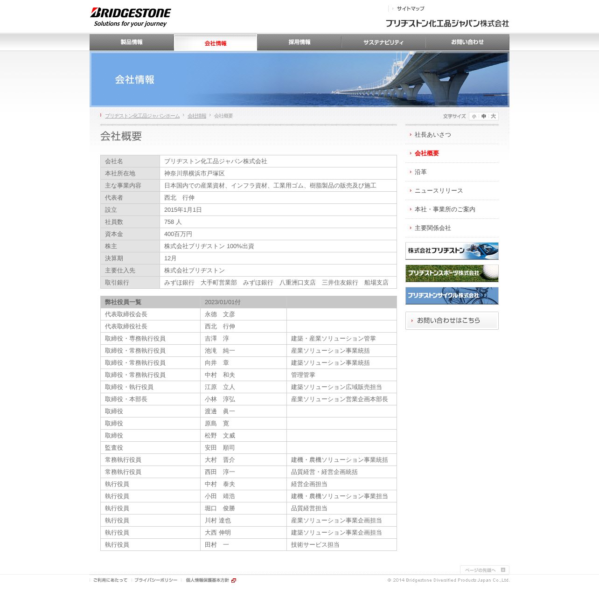The height and width of the screenshot is (598, 599).
Task: Set text size to large (大)
Action: 493,116
